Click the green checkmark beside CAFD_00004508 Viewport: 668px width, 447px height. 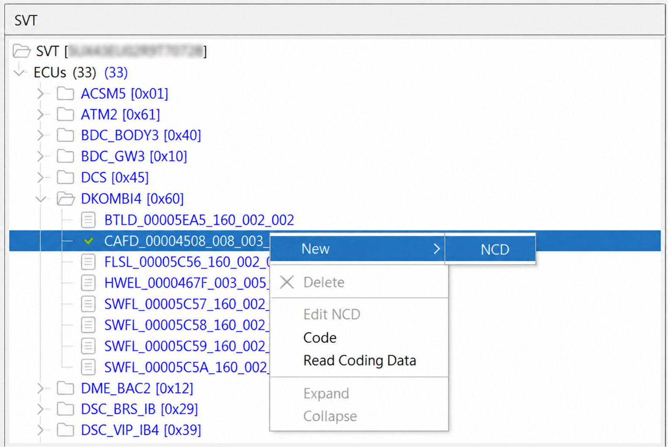pos(88,241)
